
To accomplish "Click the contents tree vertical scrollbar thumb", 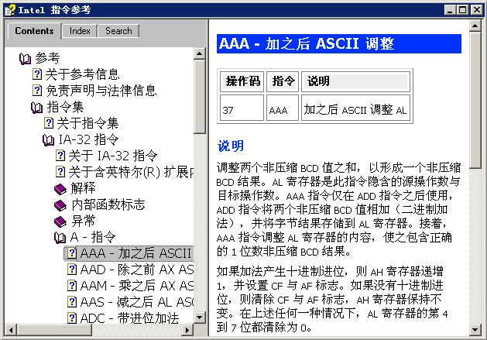I will coord(200,97).
